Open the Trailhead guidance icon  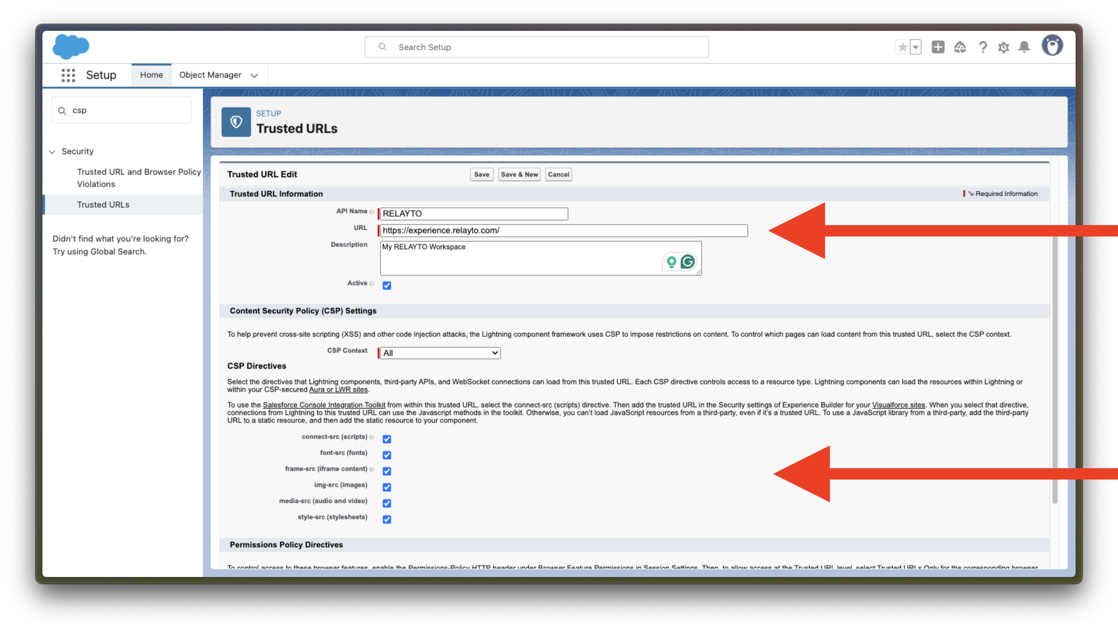[960, 47]
